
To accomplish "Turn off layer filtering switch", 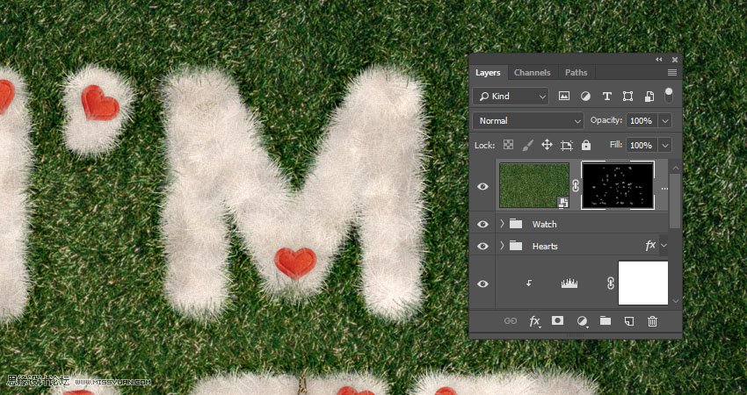I will click(669, 93).
